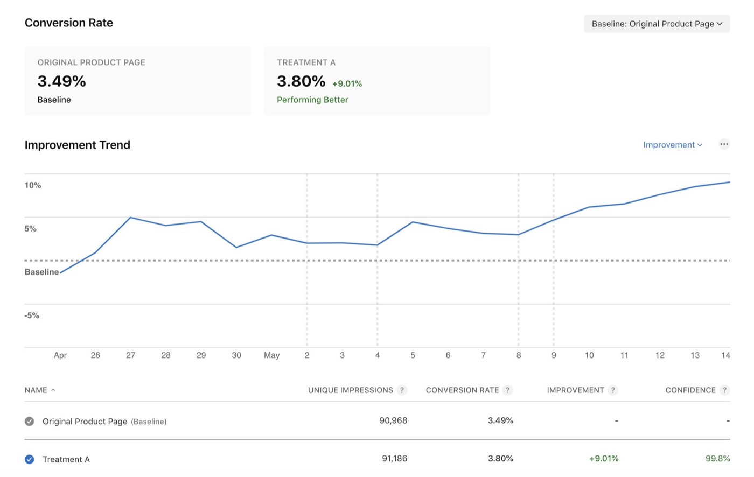Viewport: 754px width, 477px height.
Task: Open the Improvement metric dropdown
Action: click(673, 145)
